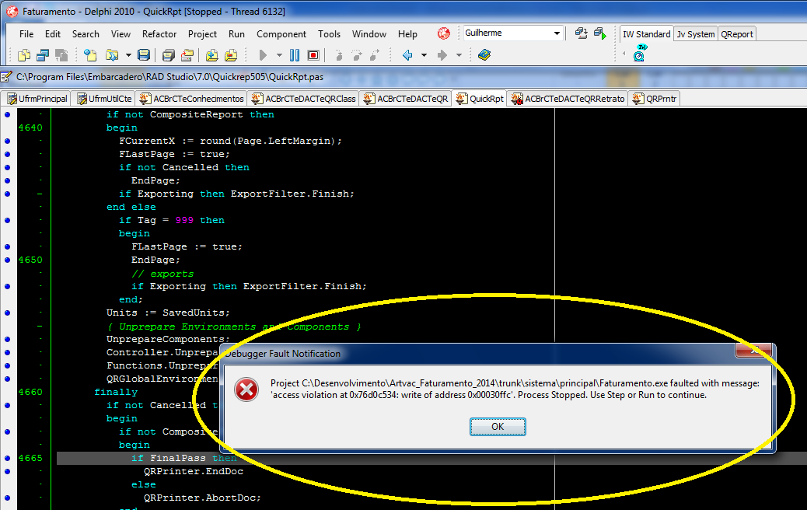Open the Run button dropdown arrow

(x=279, y=55)
